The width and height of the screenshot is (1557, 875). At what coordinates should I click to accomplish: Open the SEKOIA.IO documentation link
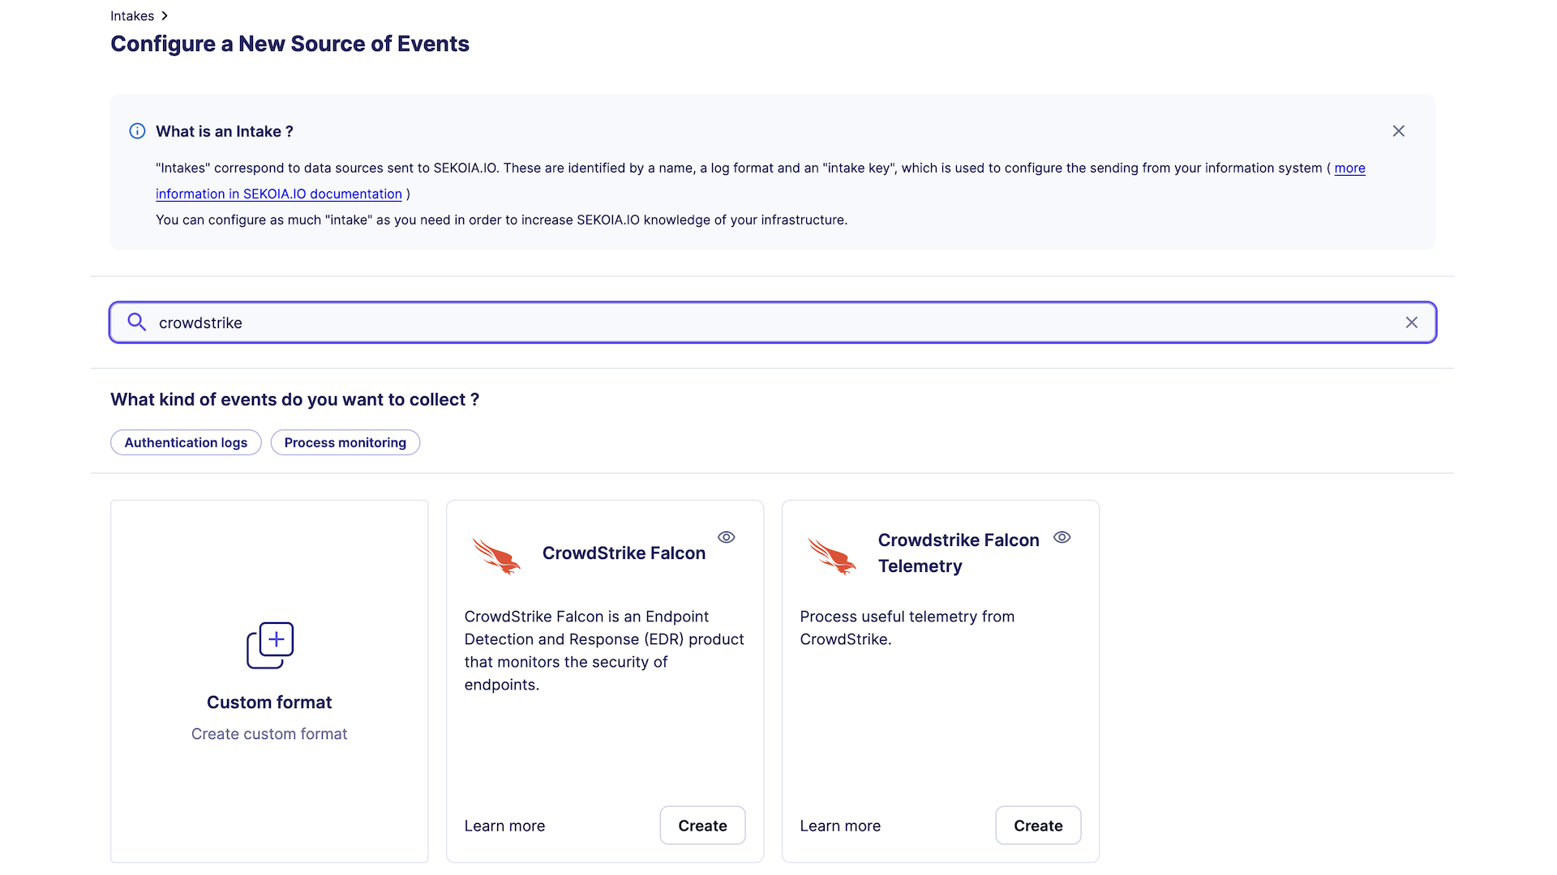279,194
